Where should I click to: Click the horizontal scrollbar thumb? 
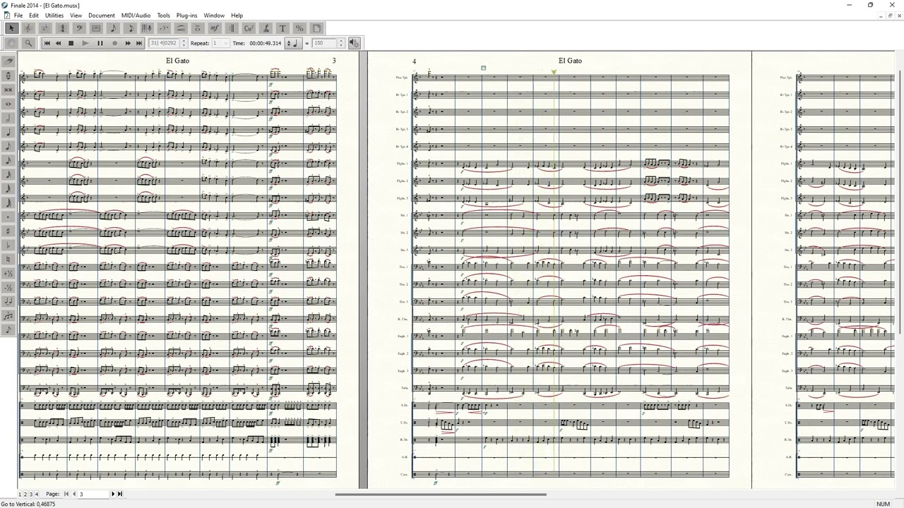click(440, 494)
